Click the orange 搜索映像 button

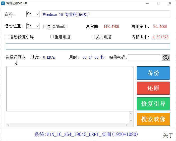coord(153,119)
